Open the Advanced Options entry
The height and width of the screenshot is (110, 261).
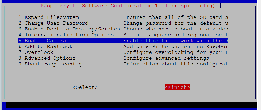click(x=47, y=58)
